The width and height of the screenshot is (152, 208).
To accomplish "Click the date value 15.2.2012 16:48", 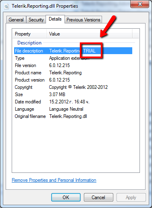I will coord(69,102).
